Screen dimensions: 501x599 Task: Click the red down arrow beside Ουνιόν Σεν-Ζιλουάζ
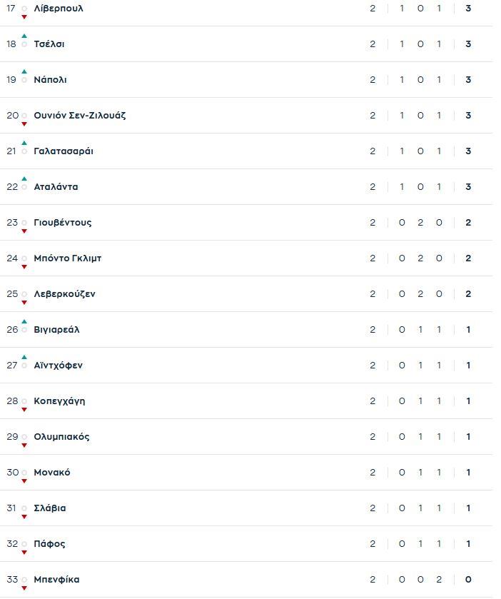(24, 124)
